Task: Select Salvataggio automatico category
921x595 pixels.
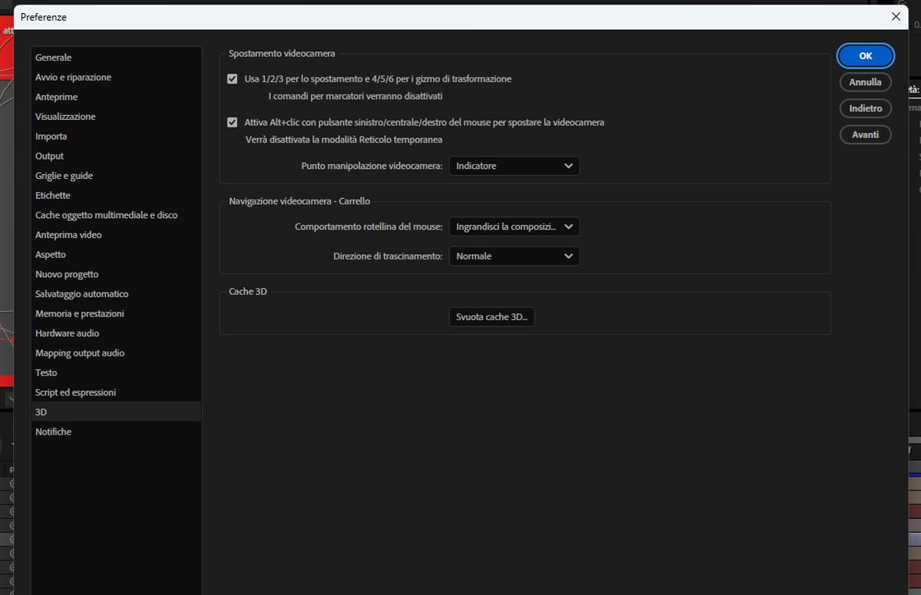Action: [x=116, y=294]
